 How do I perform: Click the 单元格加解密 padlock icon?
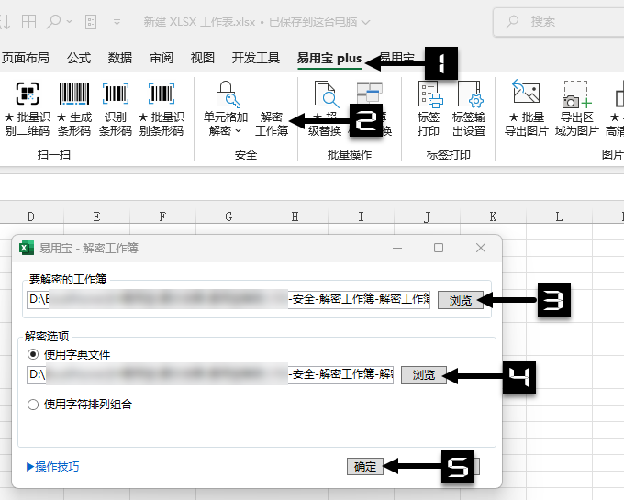(x=228, y=94)
